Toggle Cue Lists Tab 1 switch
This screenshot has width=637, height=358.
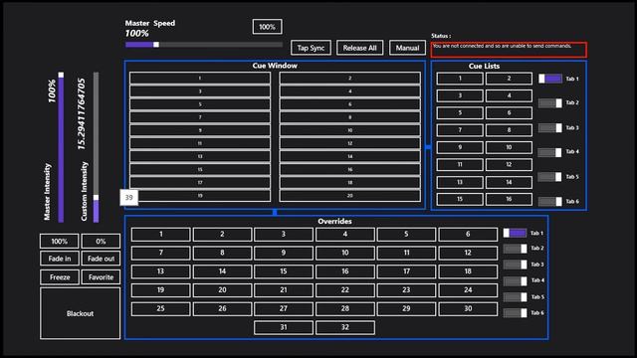550,79
